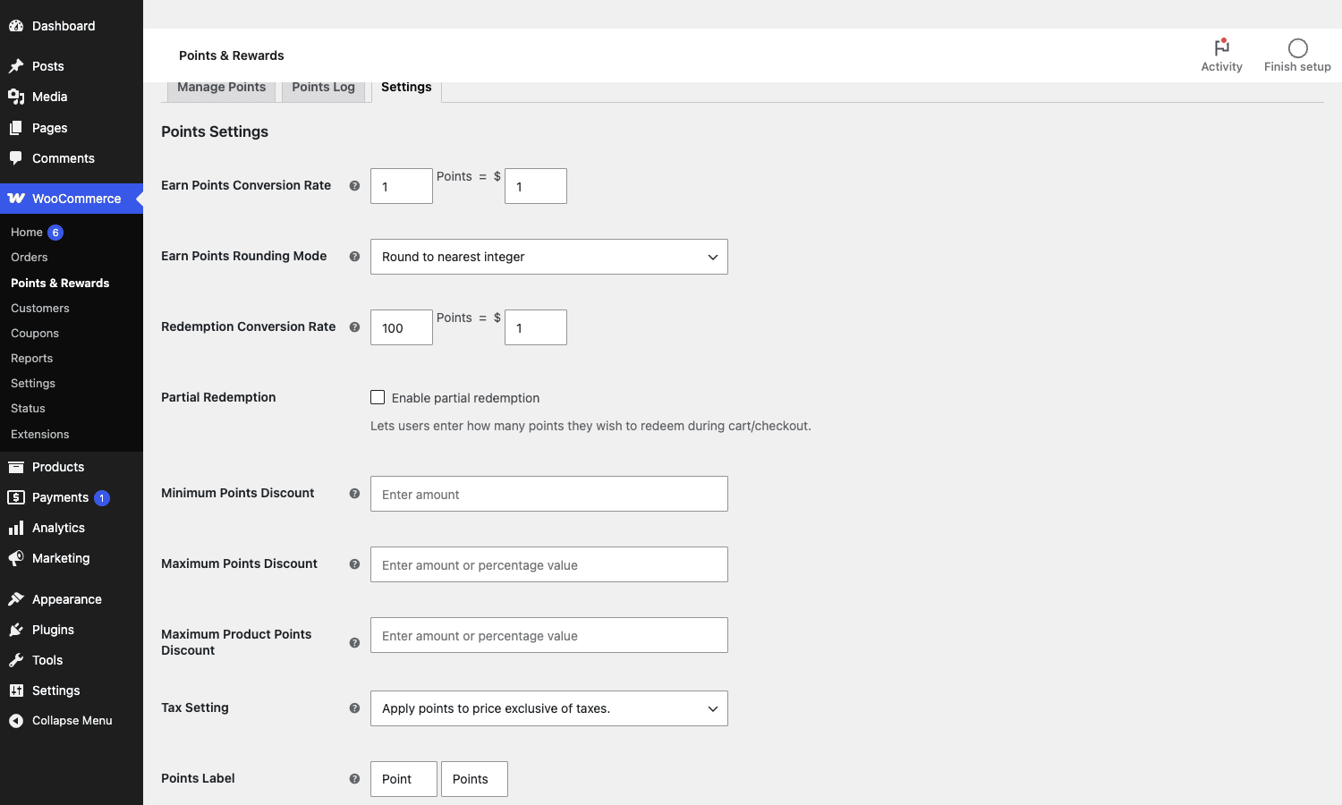Click the Plugins plug icon
The width and height of the screenshot is (1342, 805).
pos(16,630)
